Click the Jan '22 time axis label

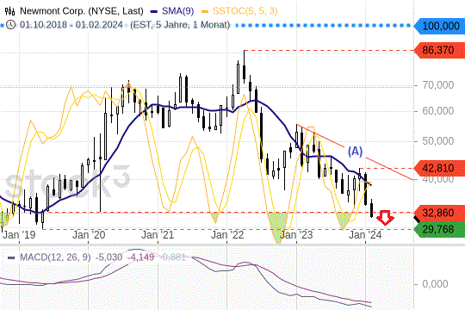coord(227,235)
